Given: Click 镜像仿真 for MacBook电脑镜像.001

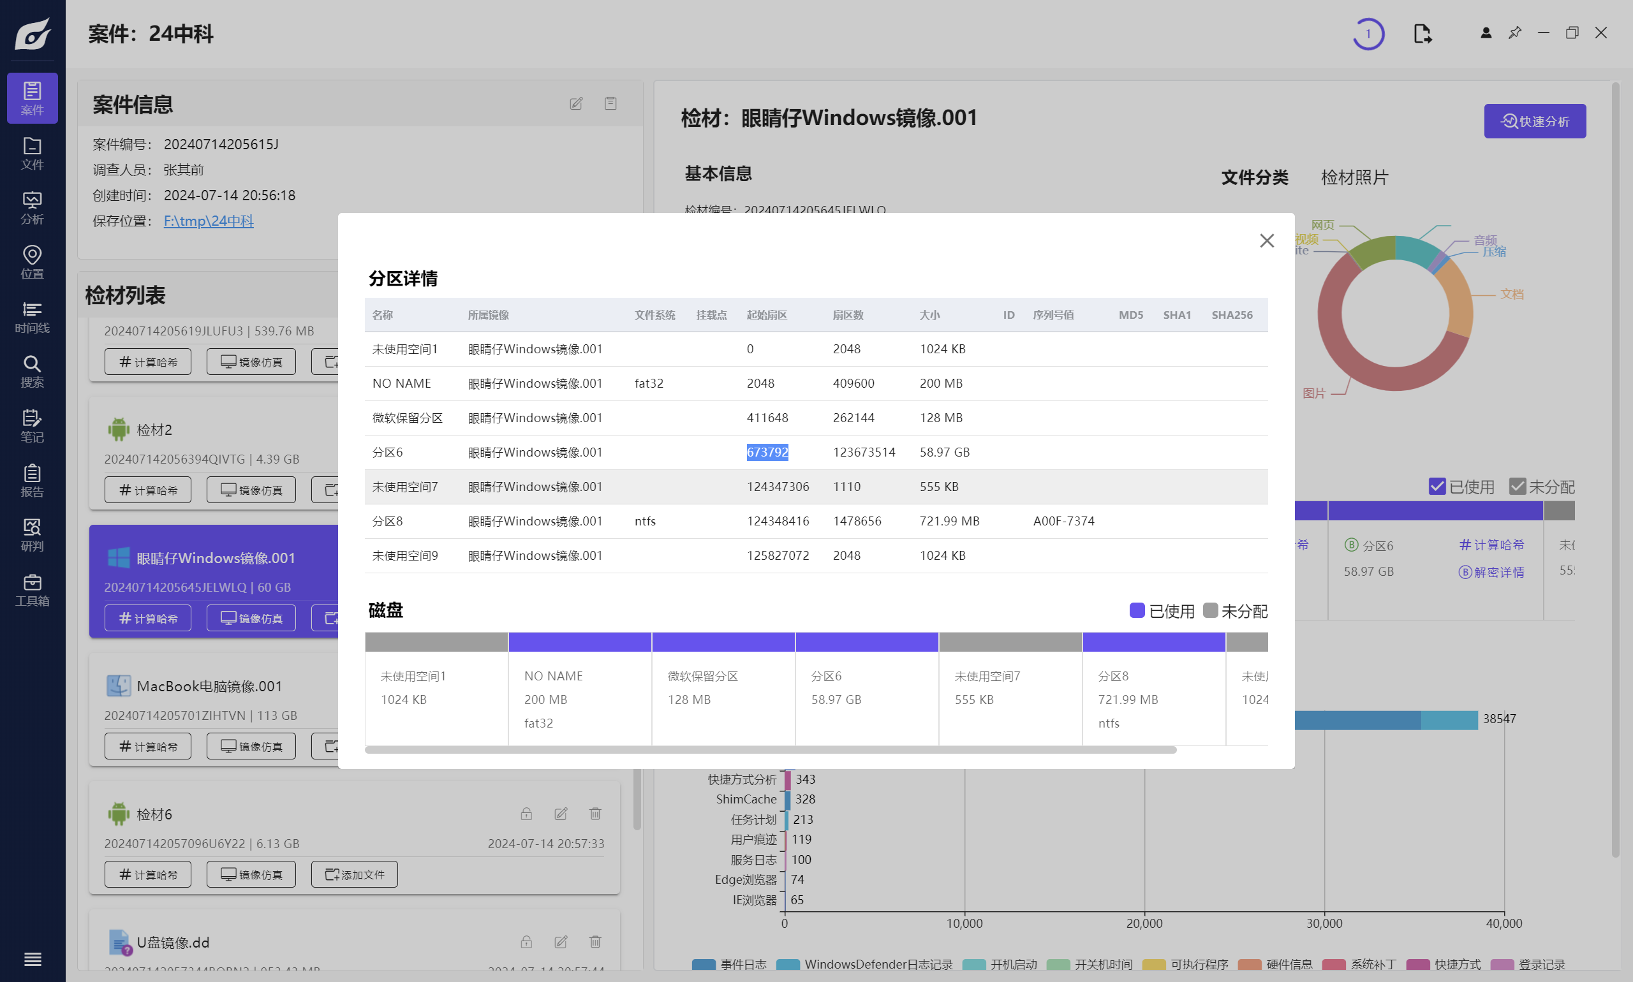Looking at the screenshot, I should click(251, 747).
